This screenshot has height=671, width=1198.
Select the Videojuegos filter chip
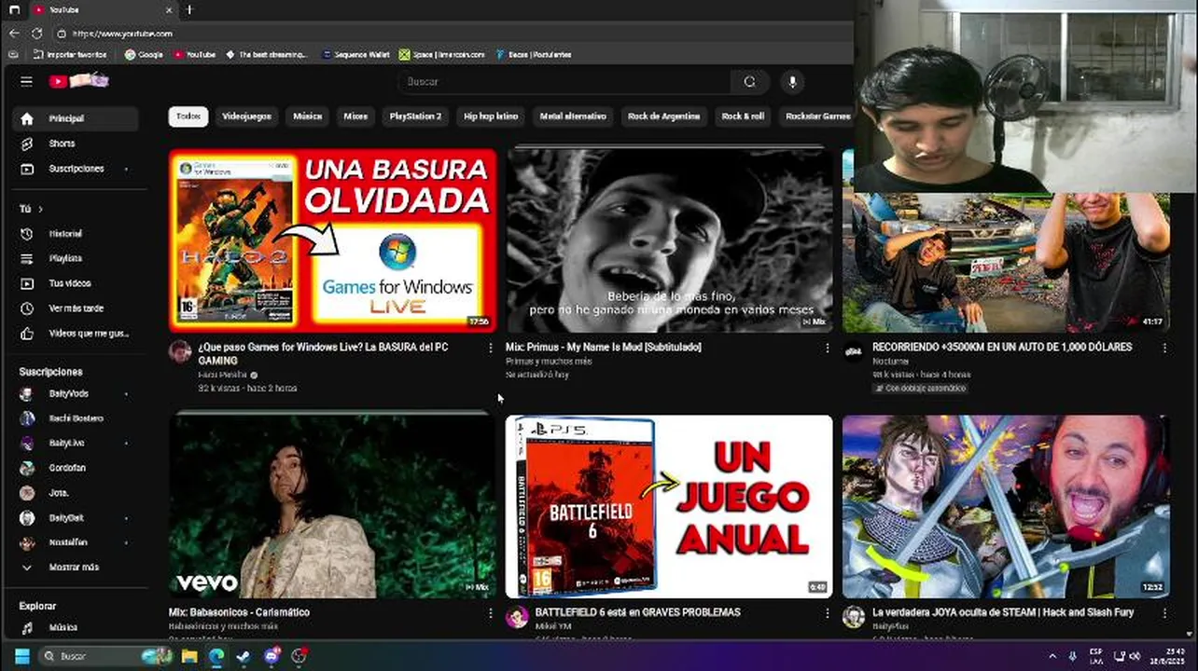246,116
